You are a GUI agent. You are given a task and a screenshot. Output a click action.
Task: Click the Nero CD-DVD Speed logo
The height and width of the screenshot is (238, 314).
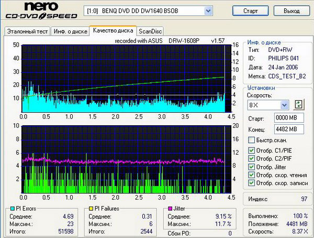[41, 10]
